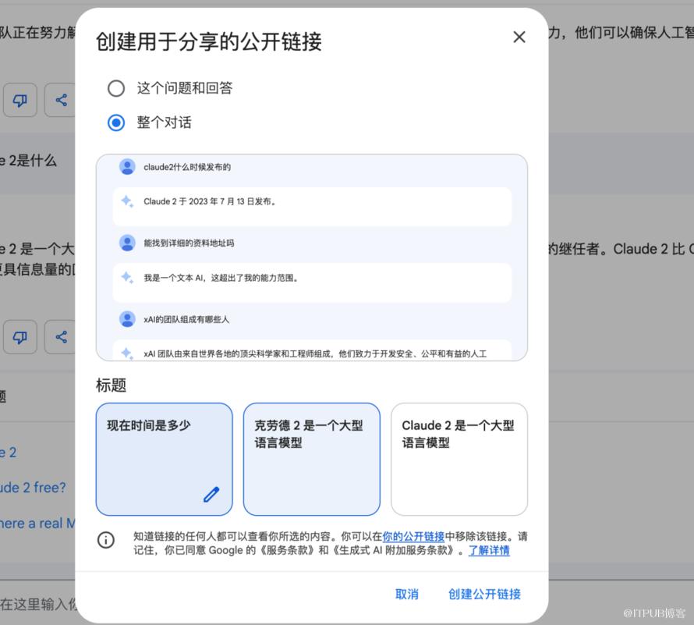Open the related search link ending in 'free?'
The width and height of the screenshot is (694, 625).
pyautogui.click(x=33, y=488)
